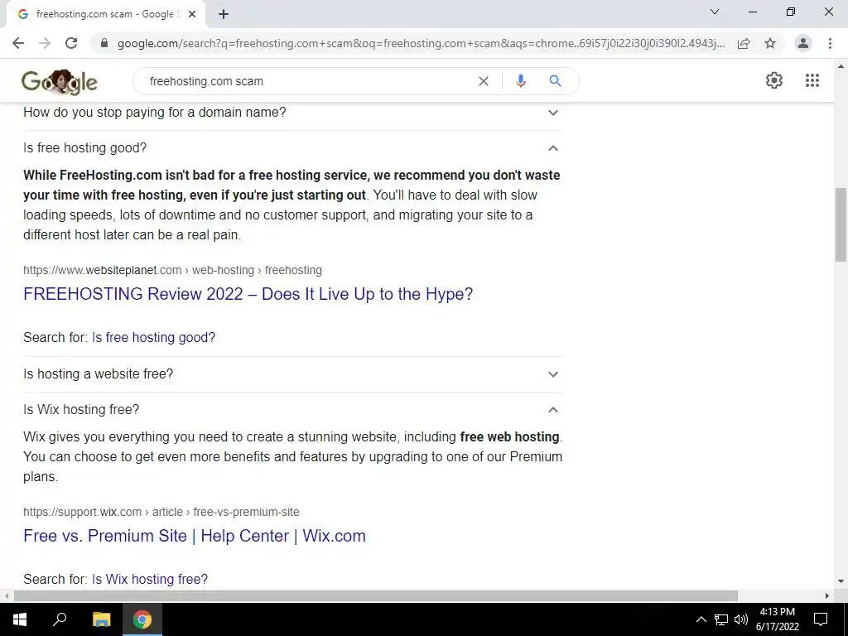
Task: Open support.wix.com breadcrumb URL
Action: [161, 512]
